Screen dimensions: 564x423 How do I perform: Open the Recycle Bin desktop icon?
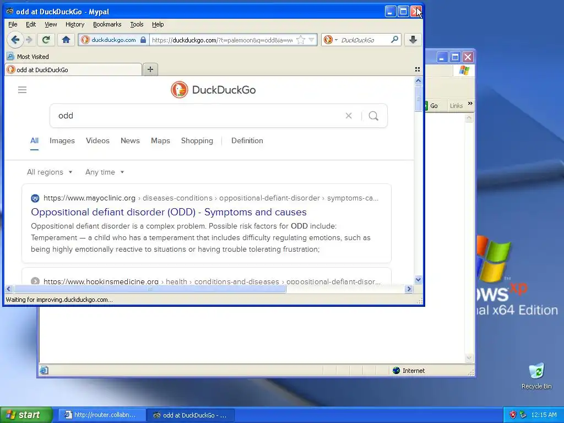pyautogui.click(x=536, y=376)
